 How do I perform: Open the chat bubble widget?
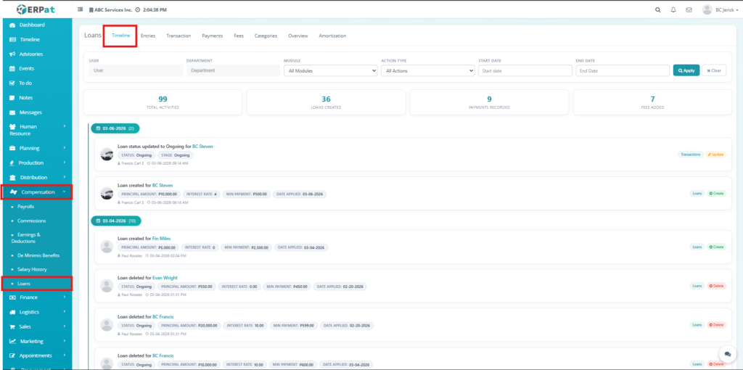(x=727, y=353)
